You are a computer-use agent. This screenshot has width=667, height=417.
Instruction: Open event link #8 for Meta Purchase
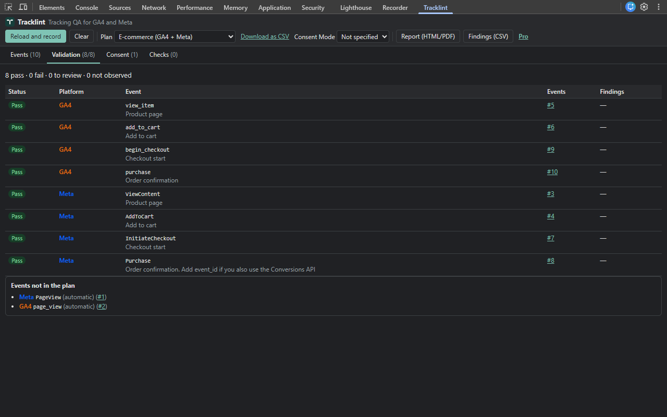(x=551, y=261)
